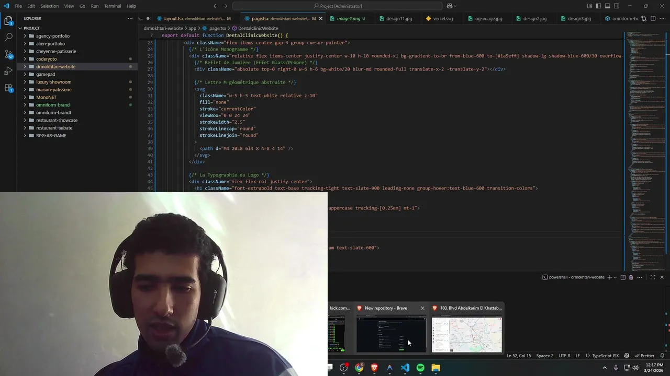The height and width of the screenshot is (376, 670).
Task: Go back with the navigation arrow
Action: tap(216, 6)
